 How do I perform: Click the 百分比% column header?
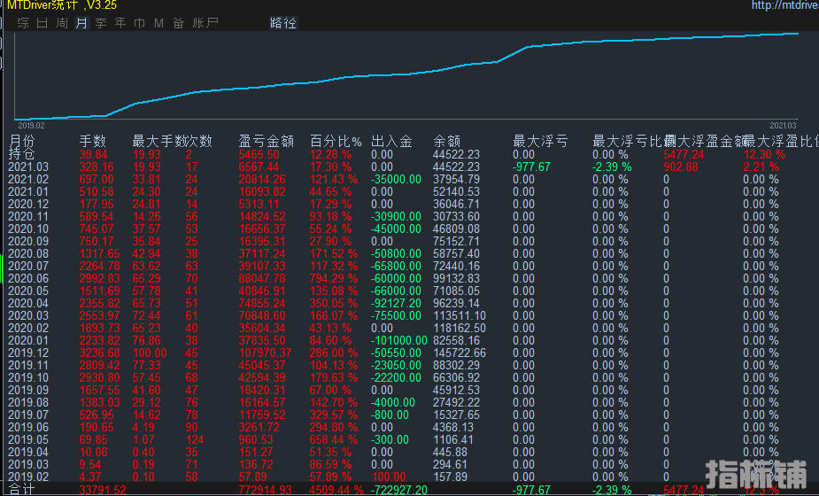336,141
